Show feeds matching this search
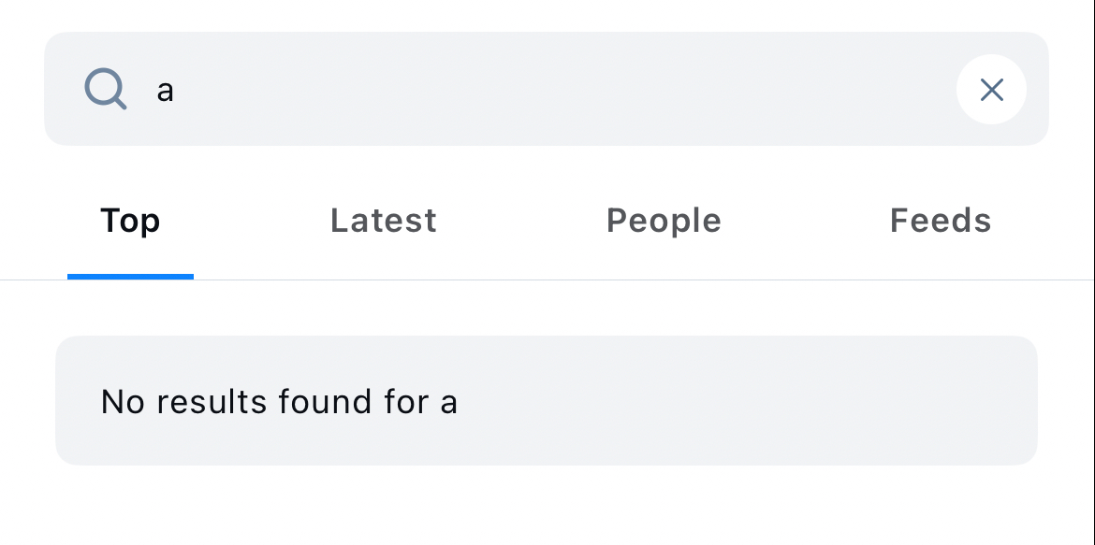 [941, 221]
